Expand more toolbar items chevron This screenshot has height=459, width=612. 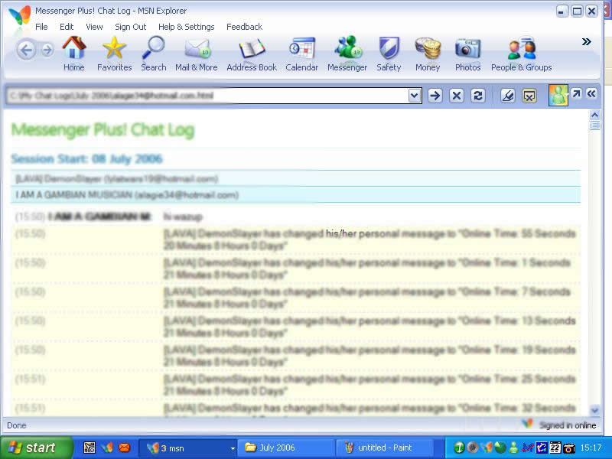[x=587, y=41]
